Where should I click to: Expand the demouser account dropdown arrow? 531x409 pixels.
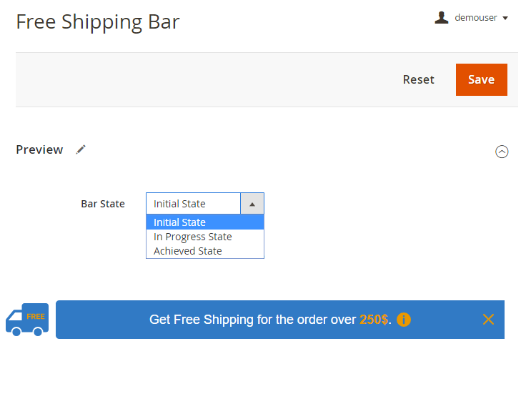505,19
